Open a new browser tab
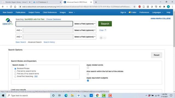This screenshot has height=98, width=175. (96, 2)
